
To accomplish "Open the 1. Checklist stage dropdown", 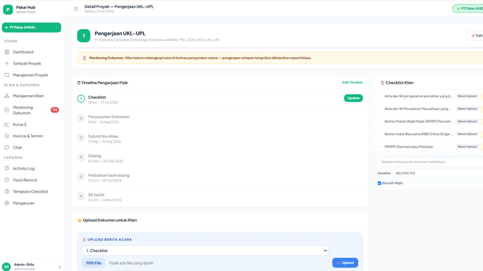I will (205, 251).
